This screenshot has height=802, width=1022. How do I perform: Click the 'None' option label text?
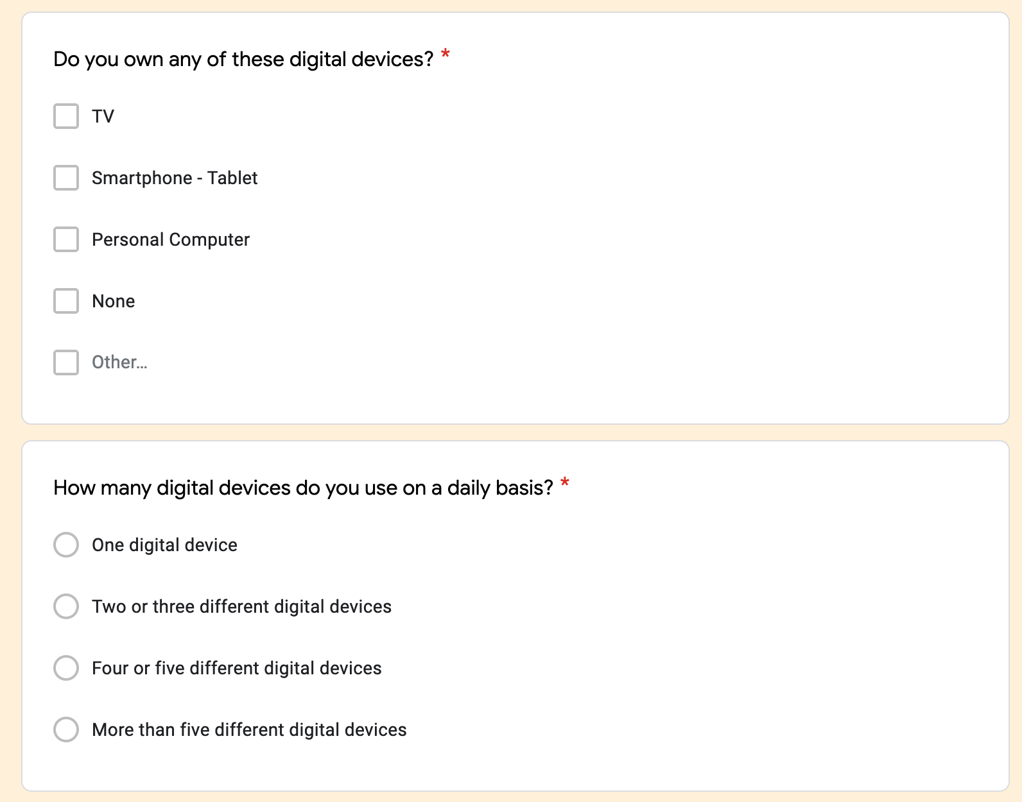[x=114, y=301]
